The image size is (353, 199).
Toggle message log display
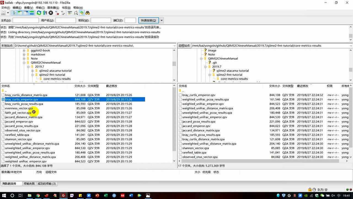14,13
